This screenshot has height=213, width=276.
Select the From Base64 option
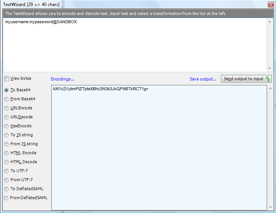6,99
